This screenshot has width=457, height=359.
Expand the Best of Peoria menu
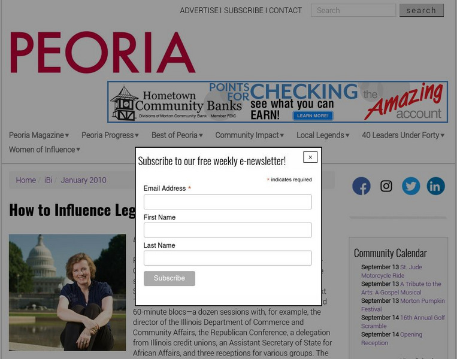[x=177, y=135]
